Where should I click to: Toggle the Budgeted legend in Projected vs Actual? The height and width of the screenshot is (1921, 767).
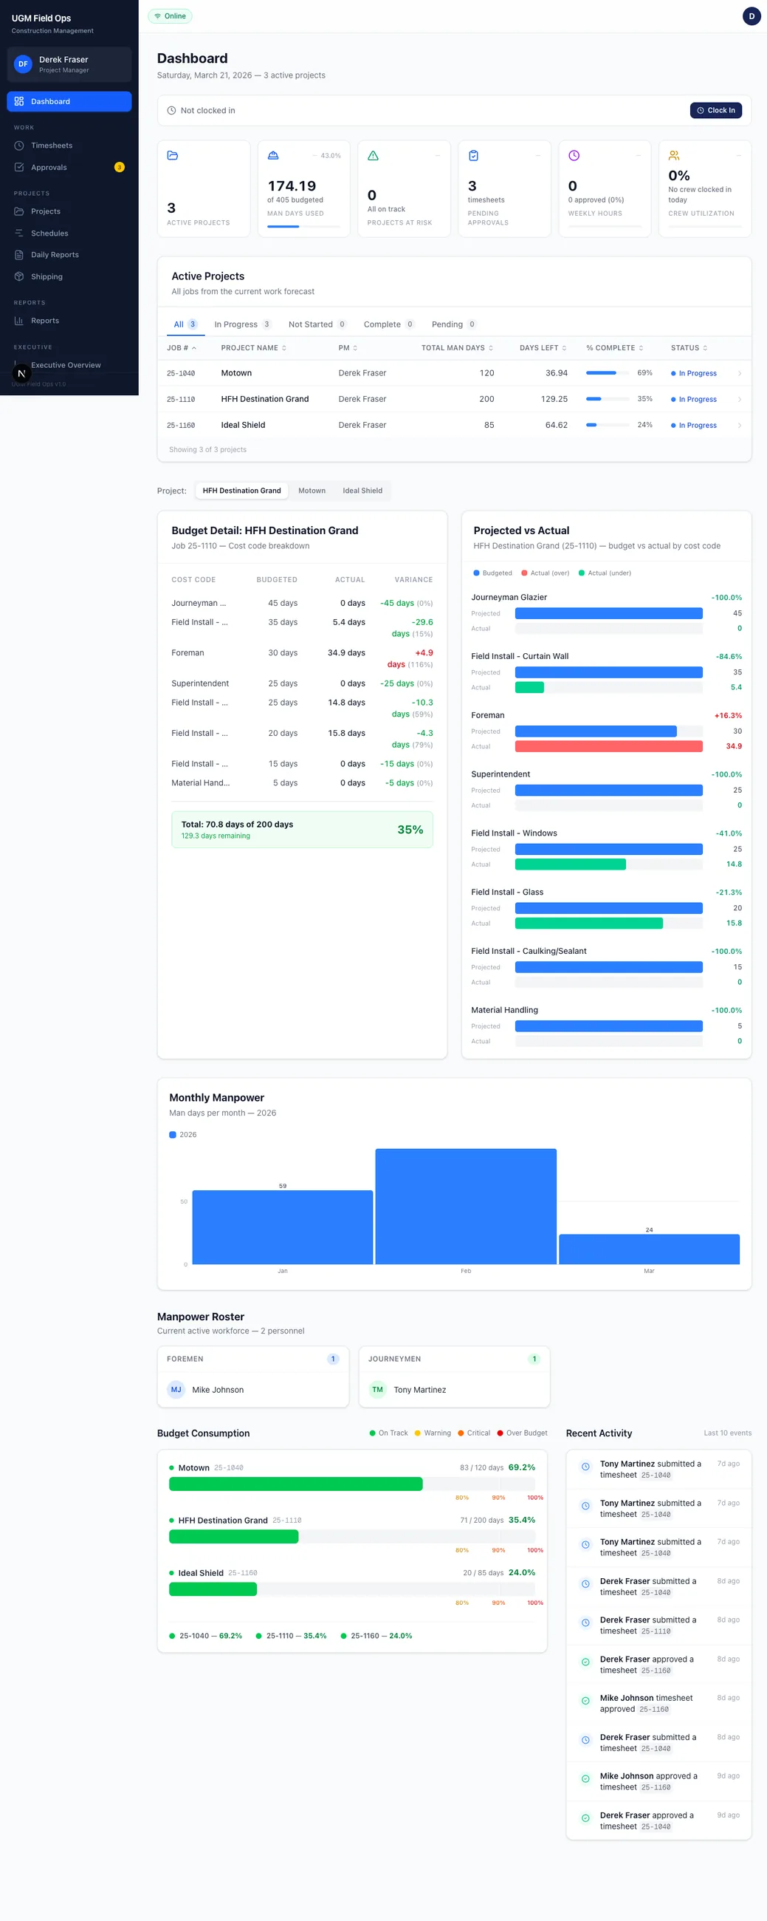[x=492, y=573]
